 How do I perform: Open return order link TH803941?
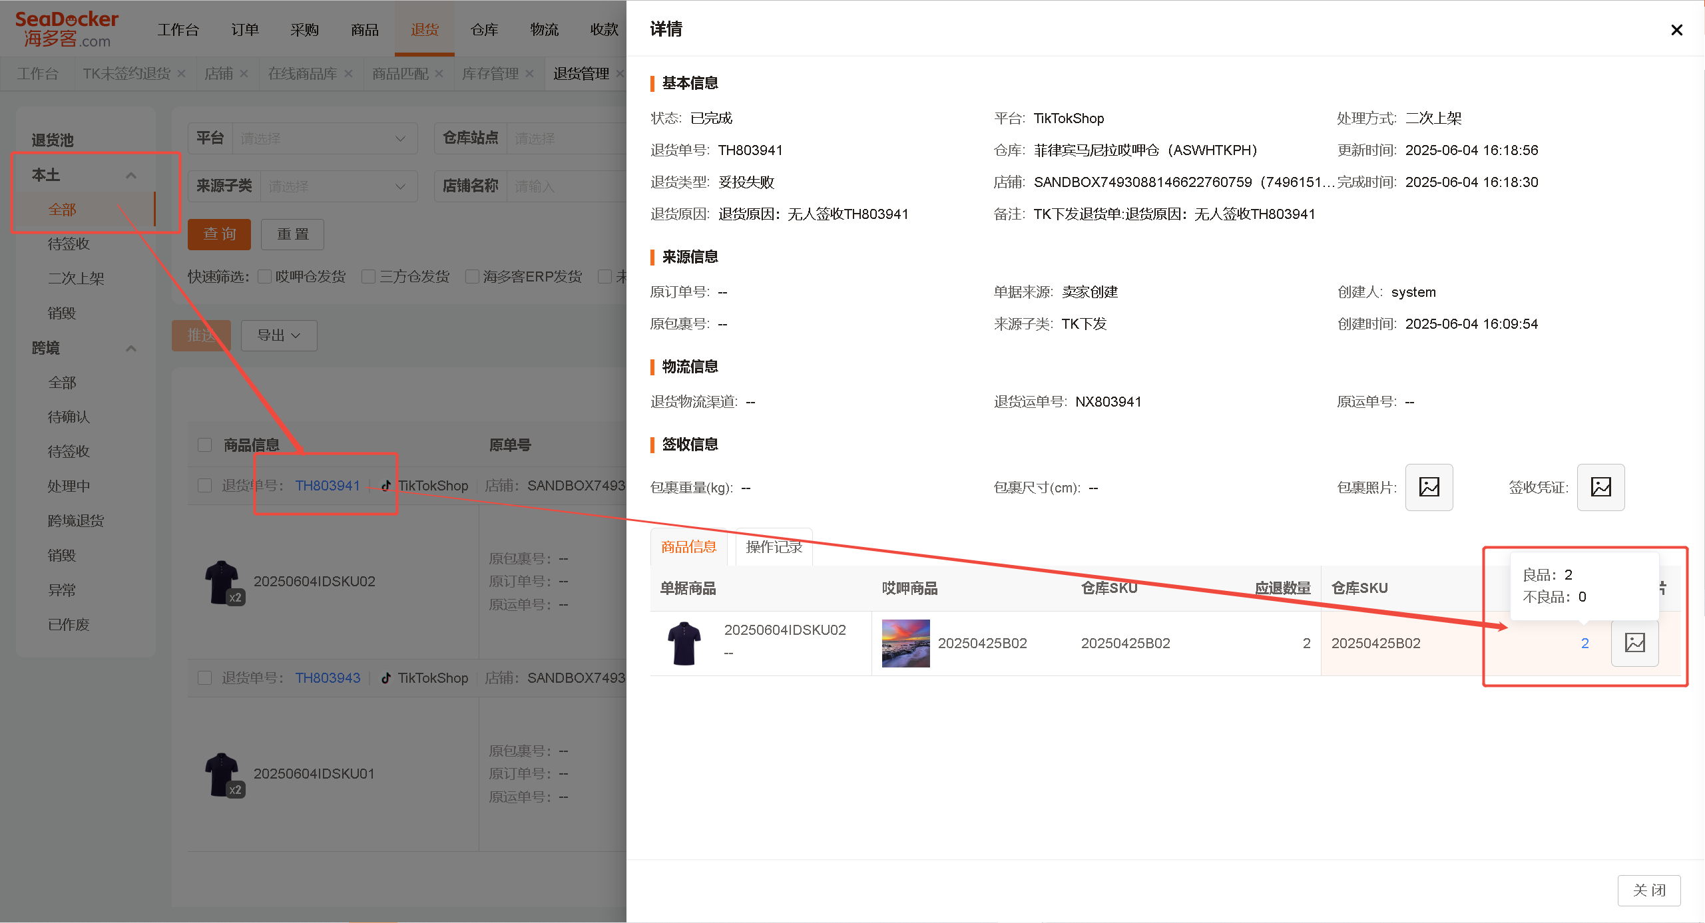(328, 486)
